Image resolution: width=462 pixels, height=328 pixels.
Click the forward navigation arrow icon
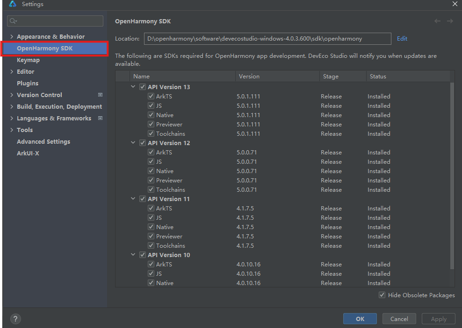[x=450, y=21]
